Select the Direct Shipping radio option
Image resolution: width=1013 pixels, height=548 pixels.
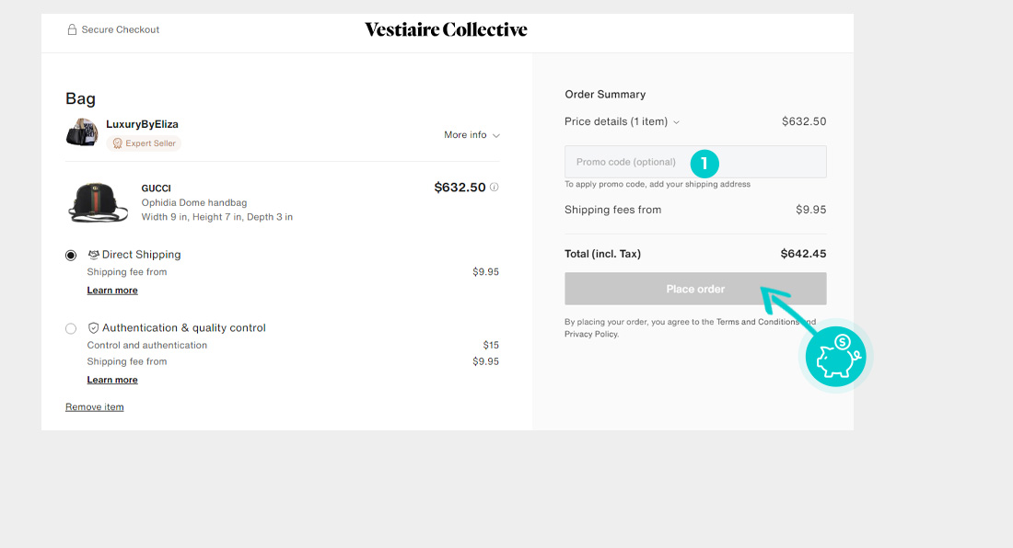[x=71, y=256]
